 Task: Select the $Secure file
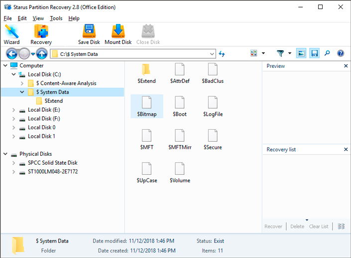point(213,140)
